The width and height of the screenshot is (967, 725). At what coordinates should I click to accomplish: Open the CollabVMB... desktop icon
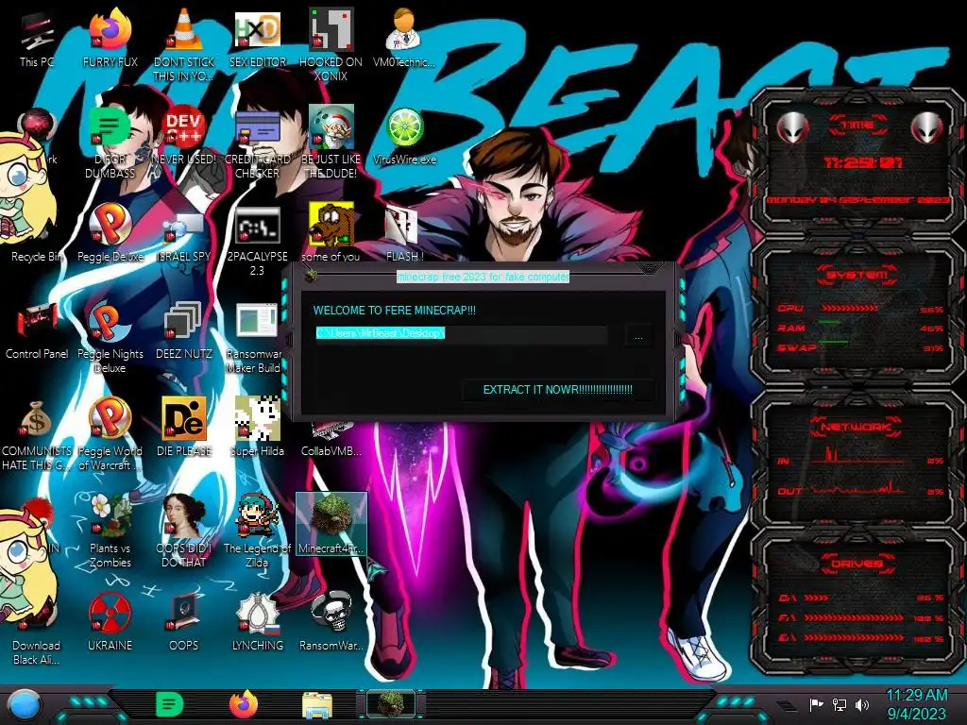pos(331,441)
